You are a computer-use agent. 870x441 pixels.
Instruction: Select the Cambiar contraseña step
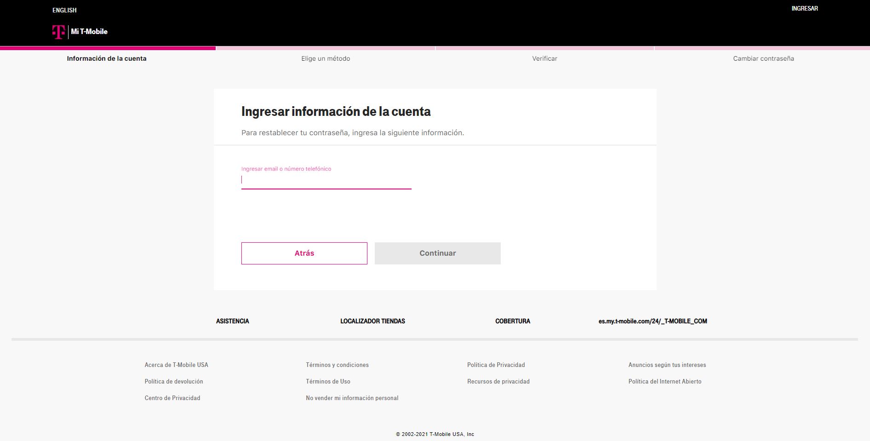[x=763, y=58]
